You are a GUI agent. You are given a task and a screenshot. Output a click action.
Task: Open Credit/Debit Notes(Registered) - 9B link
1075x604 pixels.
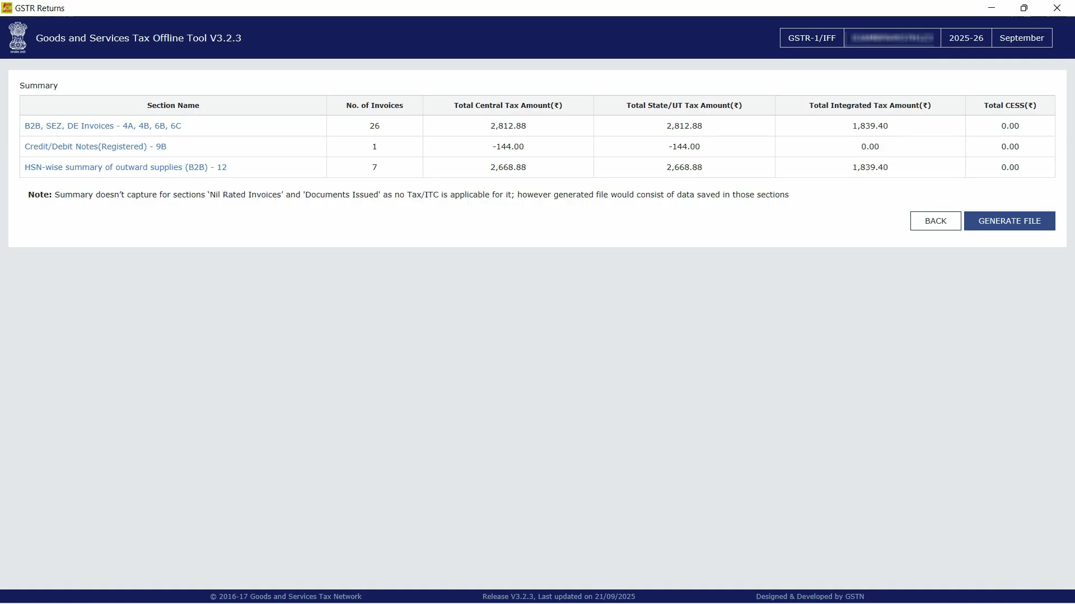click(95, 147)
